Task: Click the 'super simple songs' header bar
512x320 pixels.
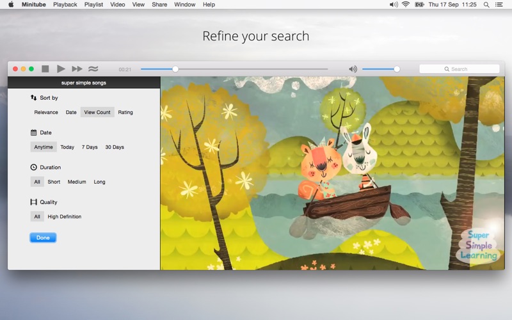Action: tap(84, 83)
